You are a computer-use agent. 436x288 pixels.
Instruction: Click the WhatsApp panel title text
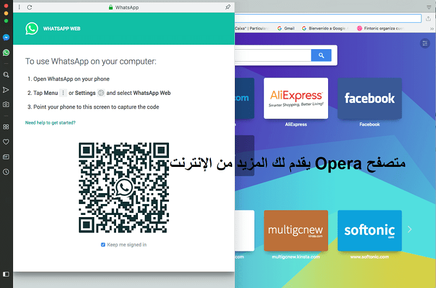(127, 8)
